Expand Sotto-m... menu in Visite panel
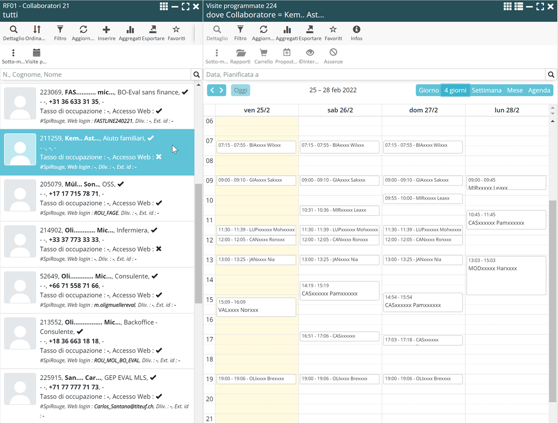558x423 pixels. pyautogui.click(x=216, y=53)
